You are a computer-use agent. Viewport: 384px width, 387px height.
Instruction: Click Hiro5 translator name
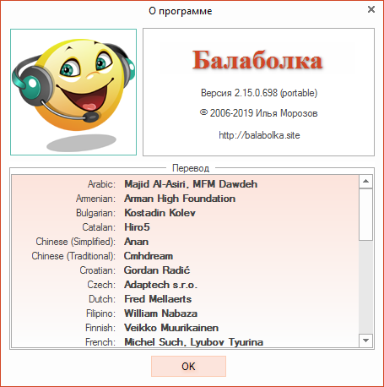tap(137, 227)
